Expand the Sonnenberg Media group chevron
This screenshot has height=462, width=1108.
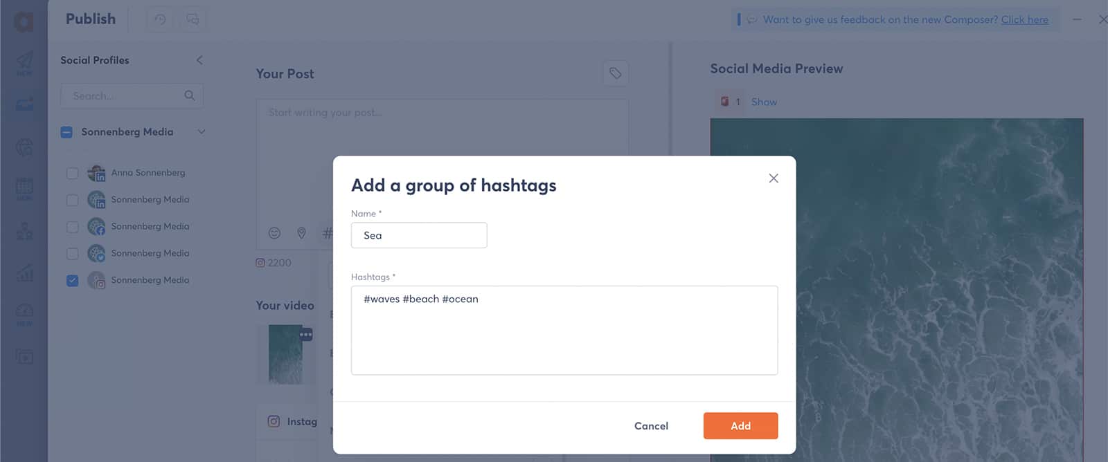click(x=202, y=131)
